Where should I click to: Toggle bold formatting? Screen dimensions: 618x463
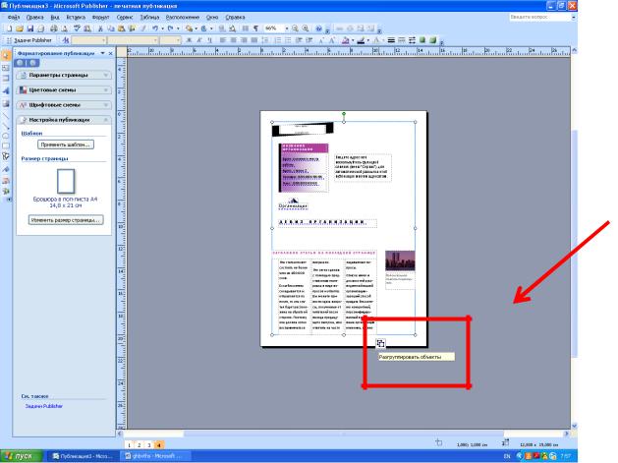190,40
